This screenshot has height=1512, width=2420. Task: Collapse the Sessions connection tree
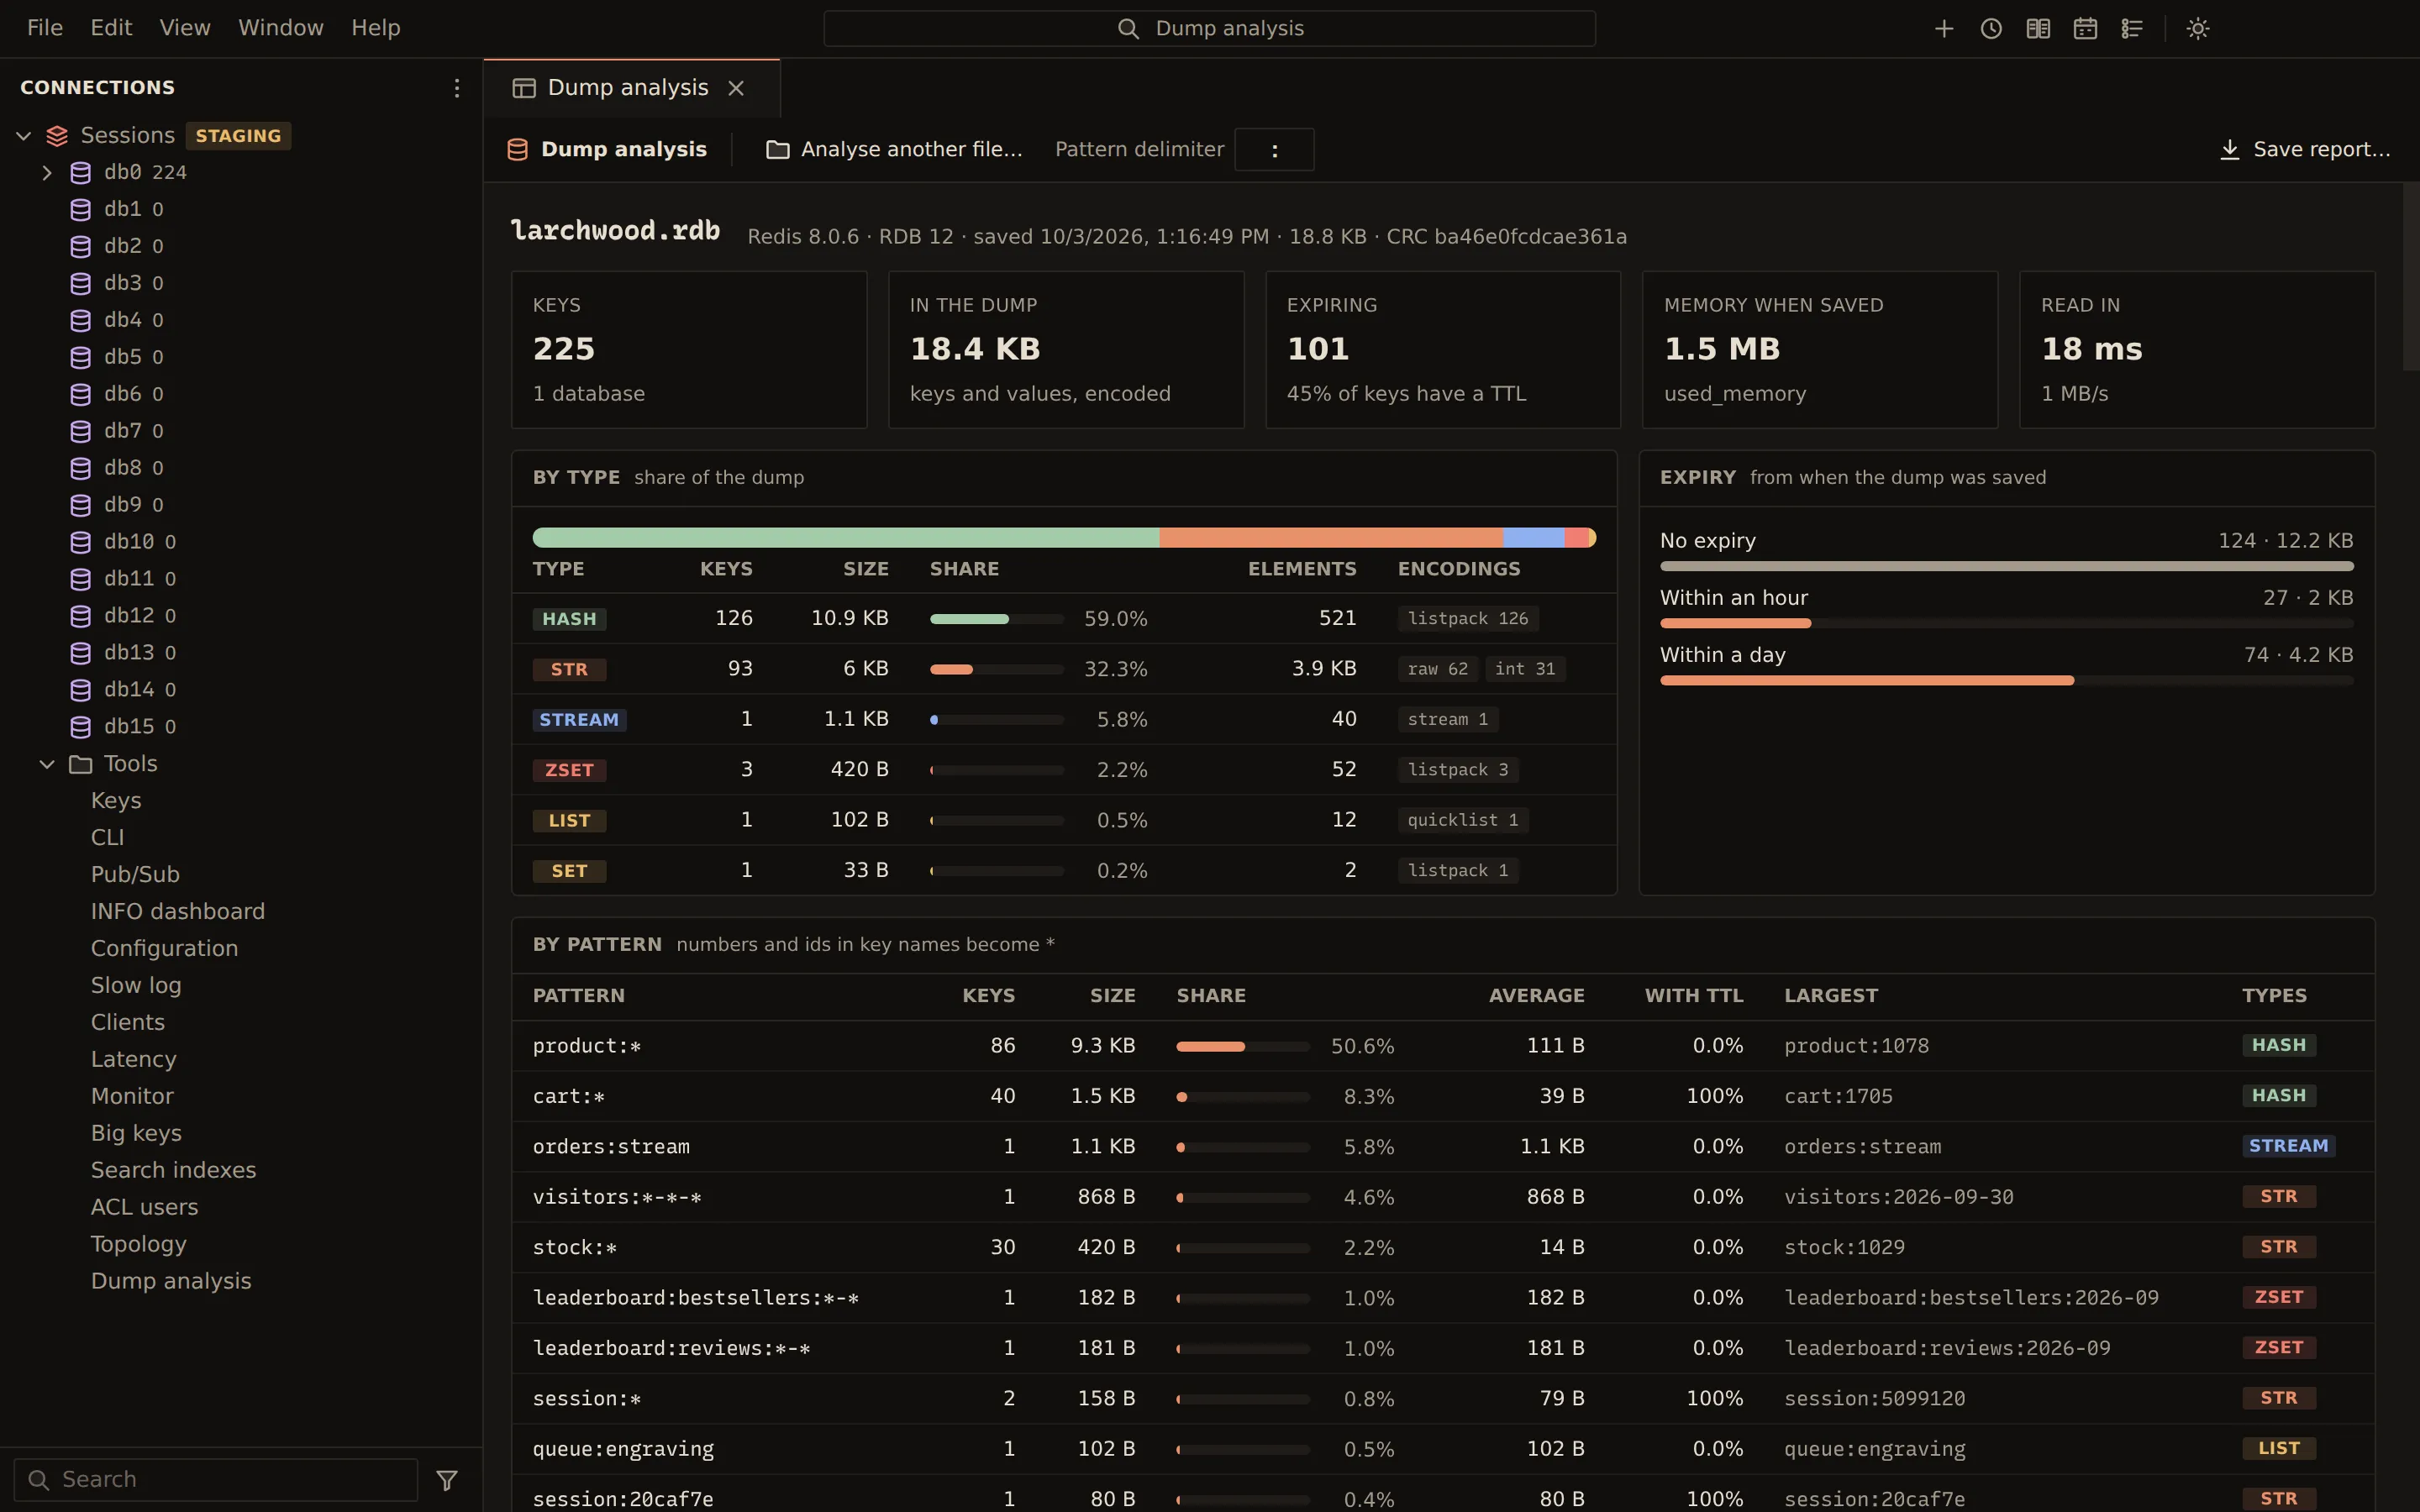[24, 136]
